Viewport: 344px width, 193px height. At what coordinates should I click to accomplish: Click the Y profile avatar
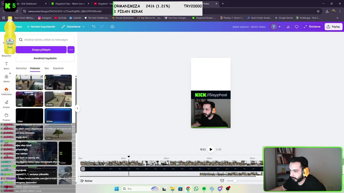[x=274, y=27]
